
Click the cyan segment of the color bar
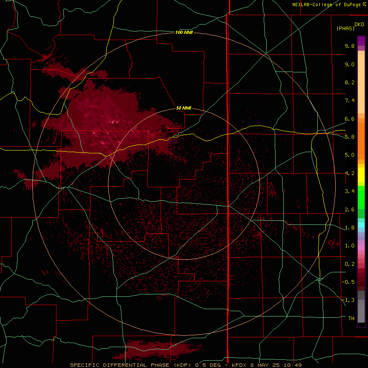[x=361, y=225]
